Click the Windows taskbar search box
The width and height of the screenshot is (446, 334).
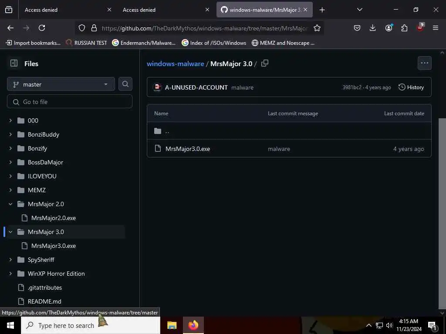coord(91,325)
